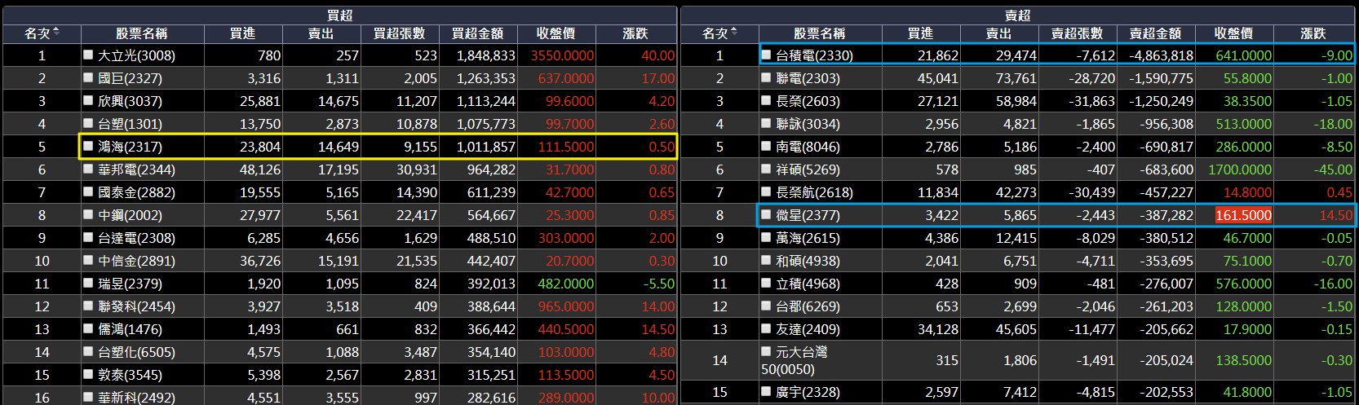
Task: Click change value -45.00
Action: pos(1333,169)
